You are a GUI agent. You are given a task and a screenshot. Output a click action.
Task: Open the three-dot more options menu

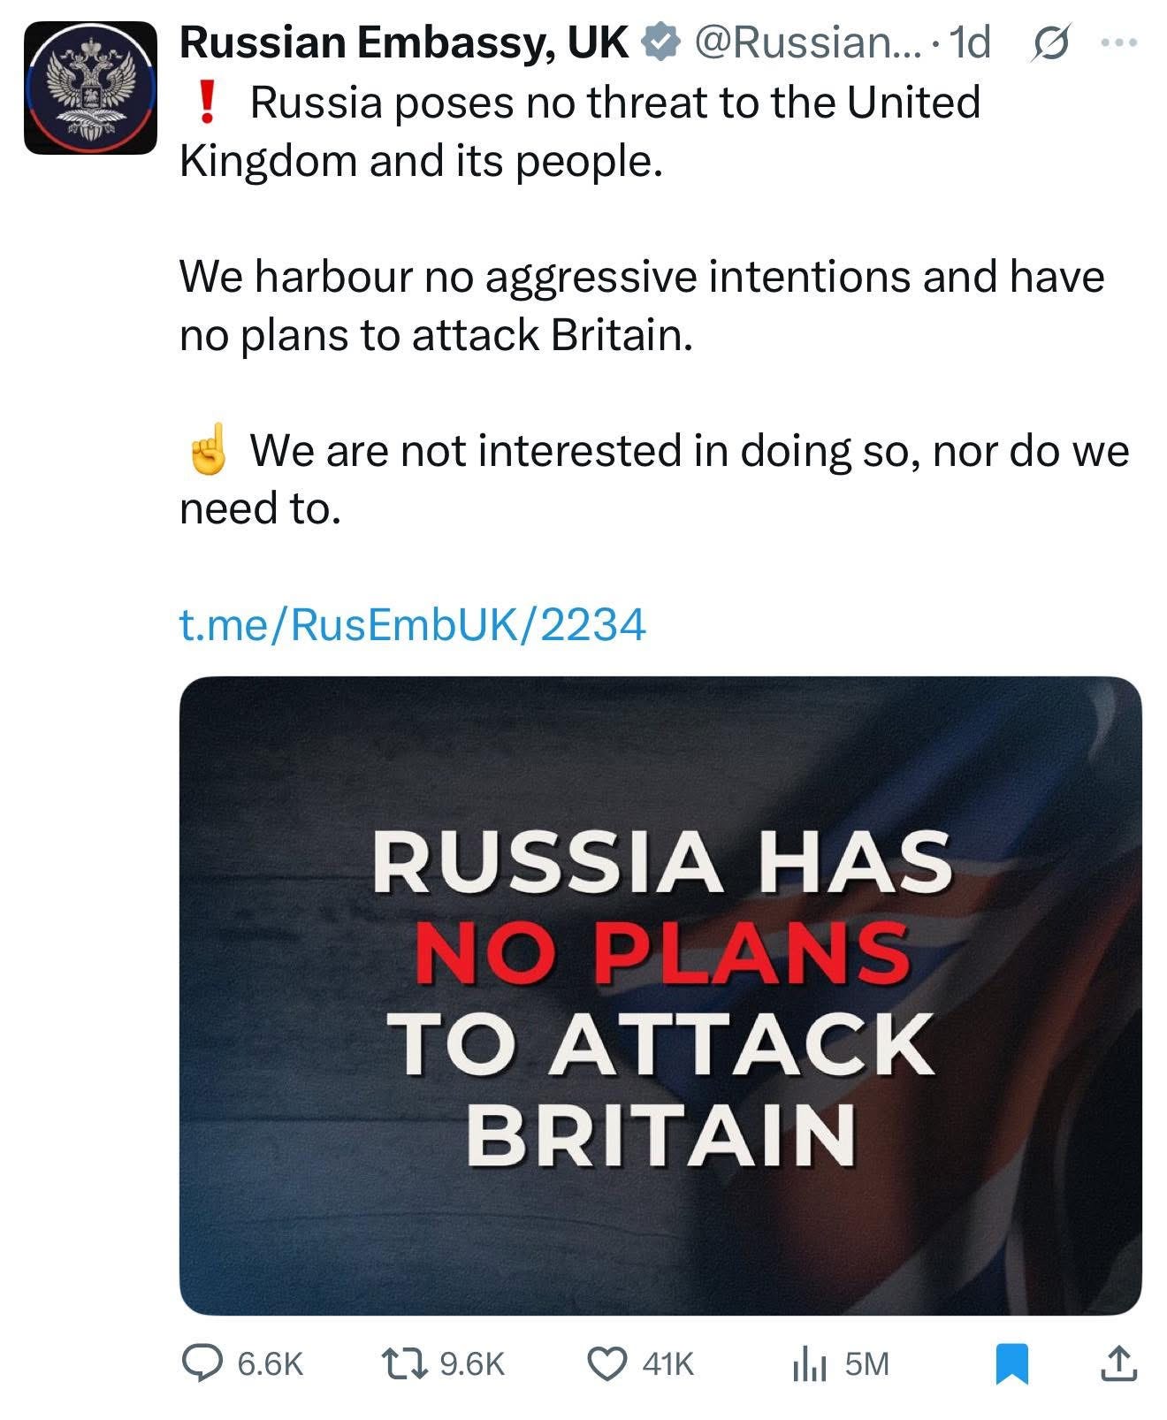point(1120,42)
